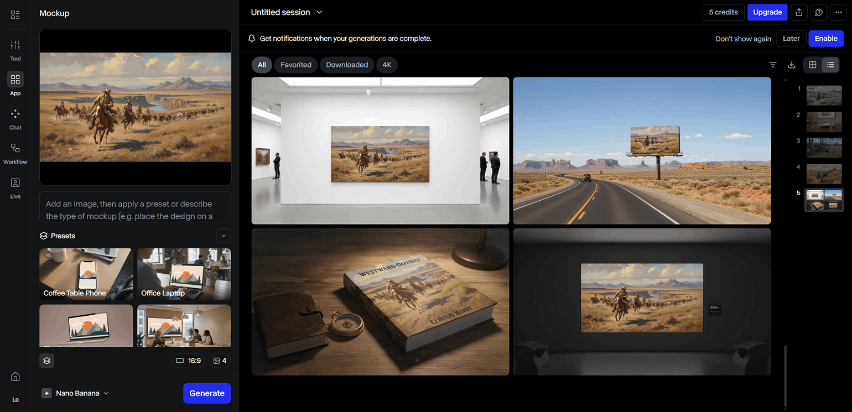
Task: Switch to list view layout
Action: pyautogui.click(x=830, y=65)
